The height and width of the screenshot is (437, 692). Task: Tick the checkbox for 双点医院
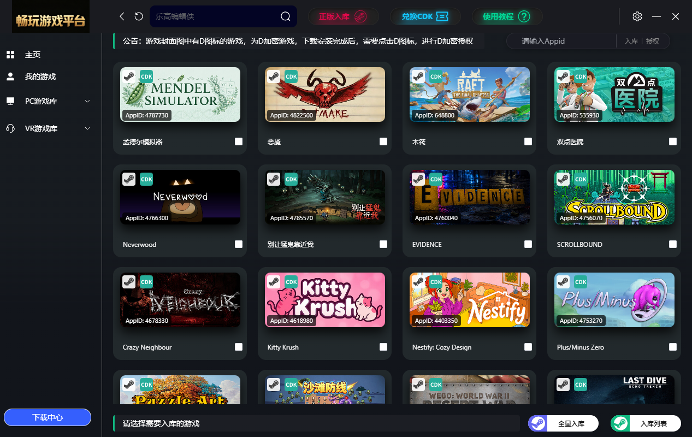(x=673, y=141)
